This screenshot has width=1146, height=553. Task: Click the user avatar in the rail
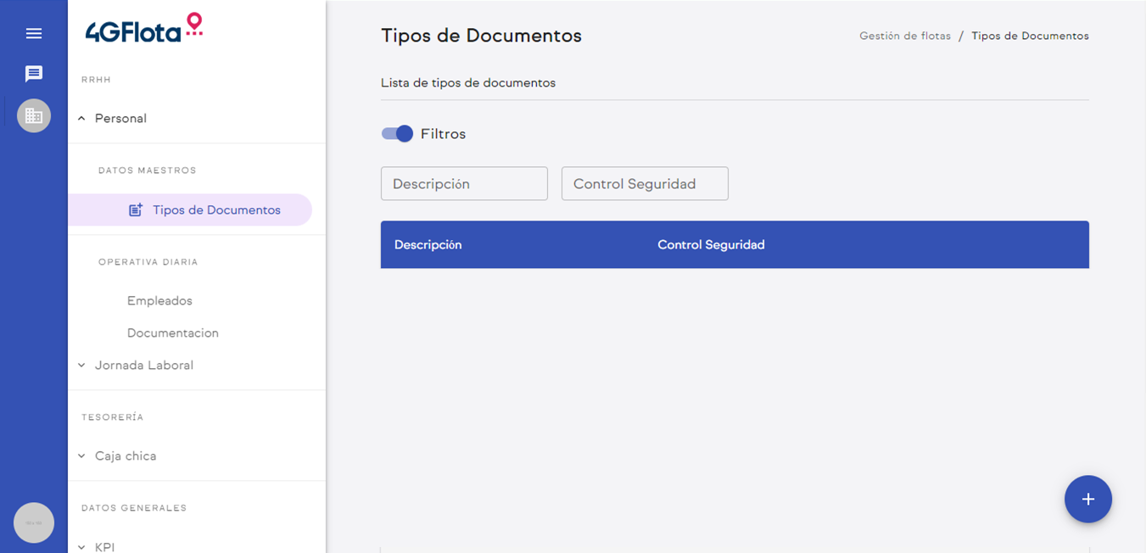point(34,522)
